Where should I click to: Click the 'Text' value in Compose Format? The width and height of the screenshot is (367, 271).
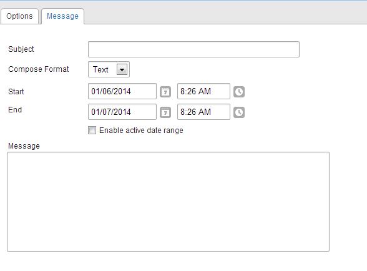coord(100,69)
